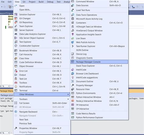Screen dimensions: 144x135
Task: Click the Server Explorer icon
Action: coord(16,30)
